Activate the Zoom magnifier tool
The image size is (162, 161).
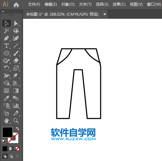point(16,121)
